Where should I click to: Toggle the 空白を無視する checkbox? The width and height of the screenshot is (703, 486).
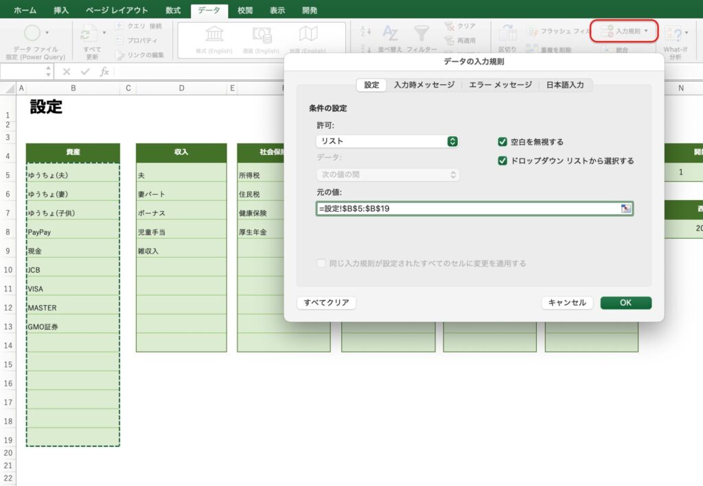[x=503, y=142]
